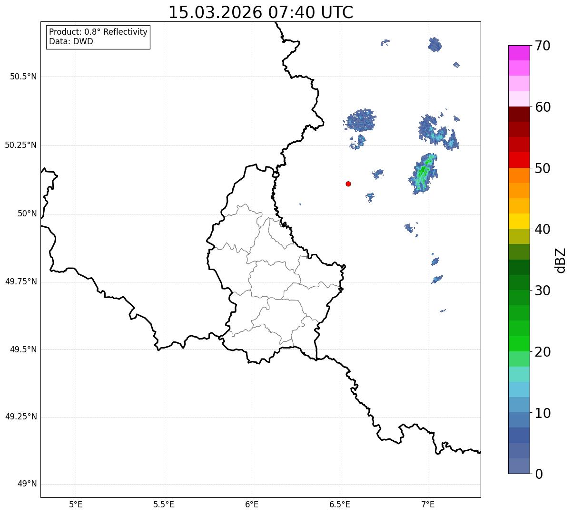Click the longitude label '6°E'

pyautogui.click(x=252, y=504)
